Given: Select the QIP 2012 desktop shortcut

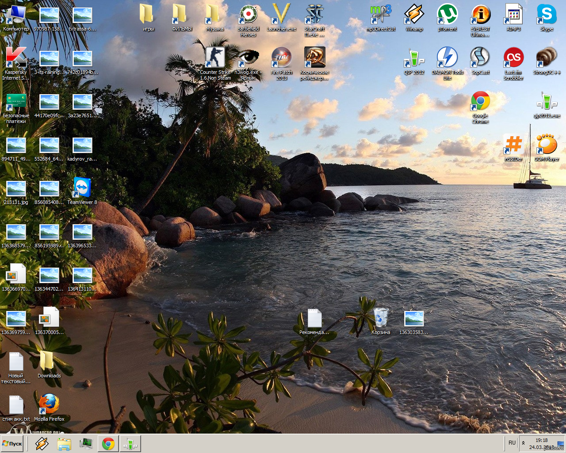Looking at the screenshot, I should click(x=414, y=61).
